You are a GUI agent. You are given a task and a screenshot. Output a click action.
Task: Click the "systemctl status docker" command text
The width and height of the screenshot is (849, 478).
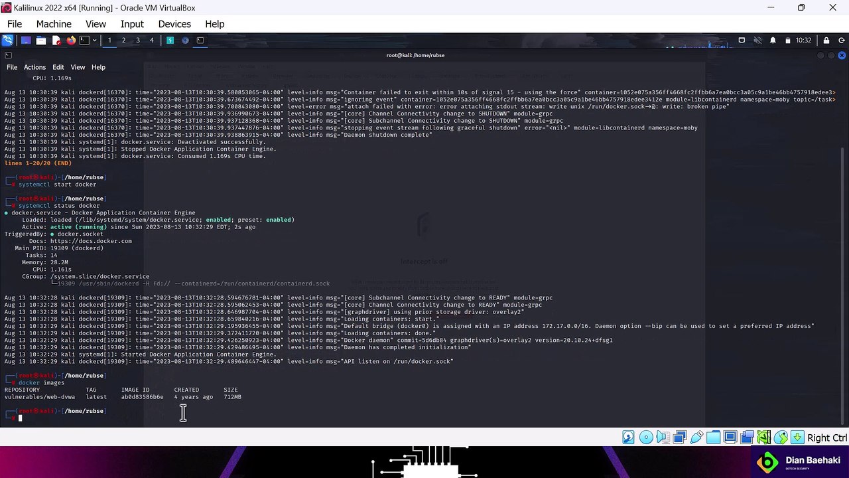pyautogui.click(x=59, y=206)
